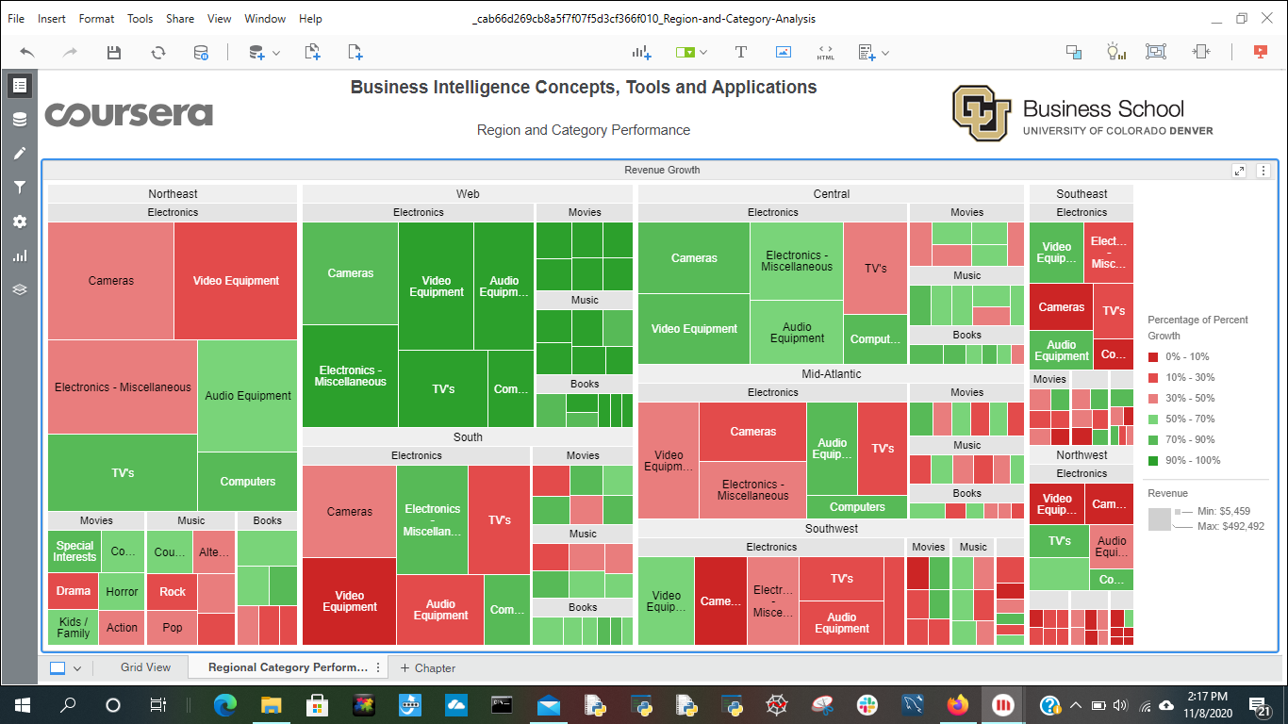Open the Format (gear) panel in sidebar

(x=20, y=222)
